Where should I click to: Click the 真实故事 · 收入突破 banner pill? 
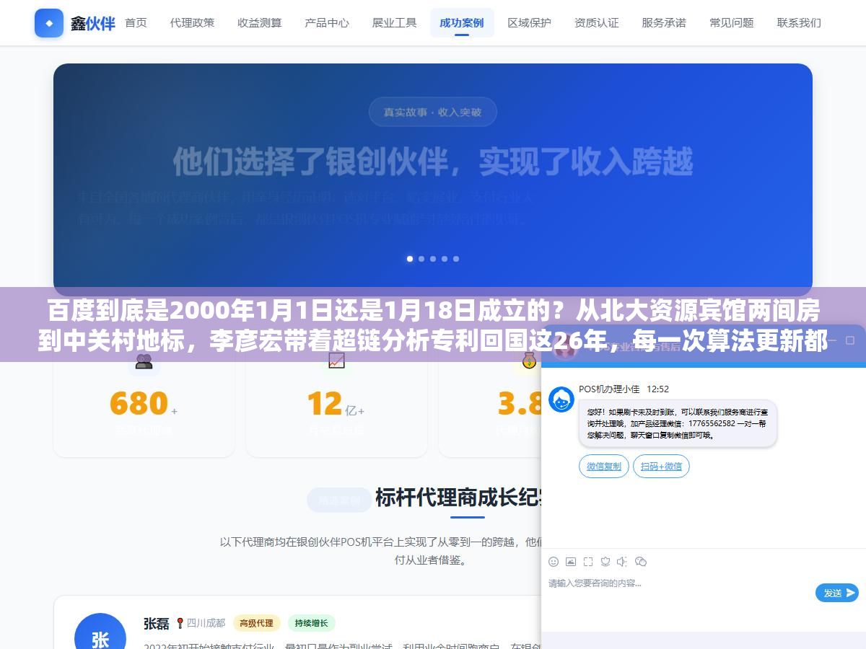click(432, 112)
